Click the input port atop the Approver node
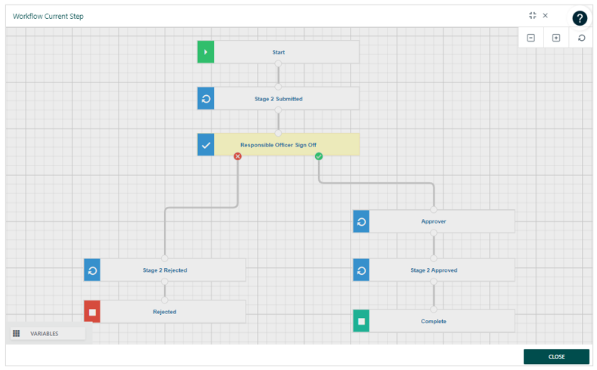 coord(434,210)
